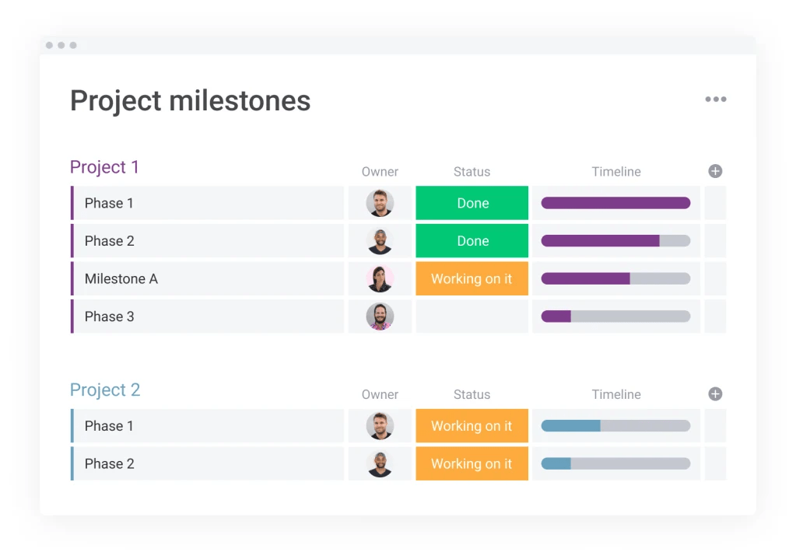Click owner avatar for Project 1 Phase 1
This screenshot has width=796, height=559.
pos(380,203)
